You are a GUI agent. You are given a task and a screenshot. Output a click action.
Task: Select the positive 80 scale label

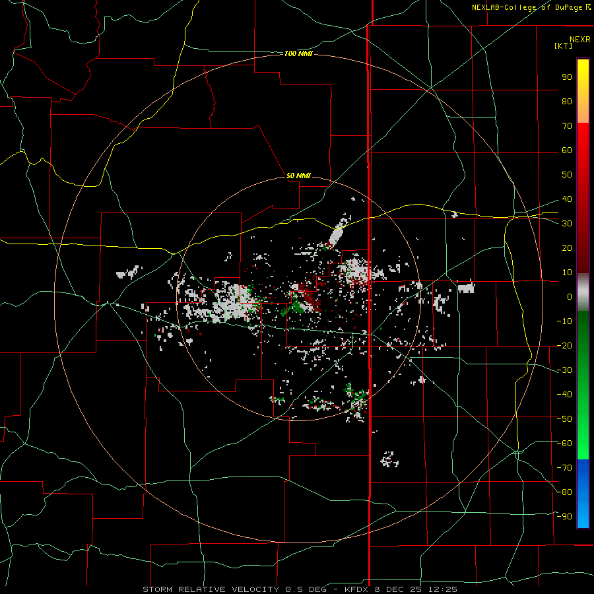567,102
